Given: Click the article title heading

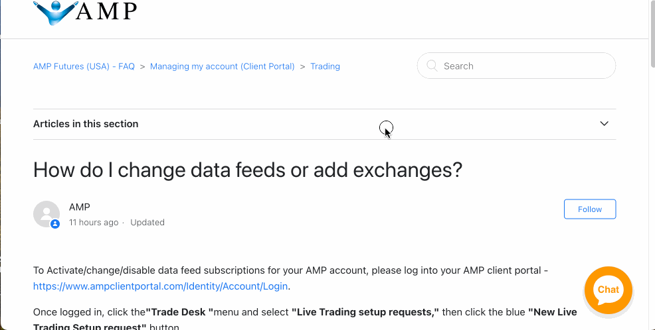Looking at the screenshot, I should 248,170.
